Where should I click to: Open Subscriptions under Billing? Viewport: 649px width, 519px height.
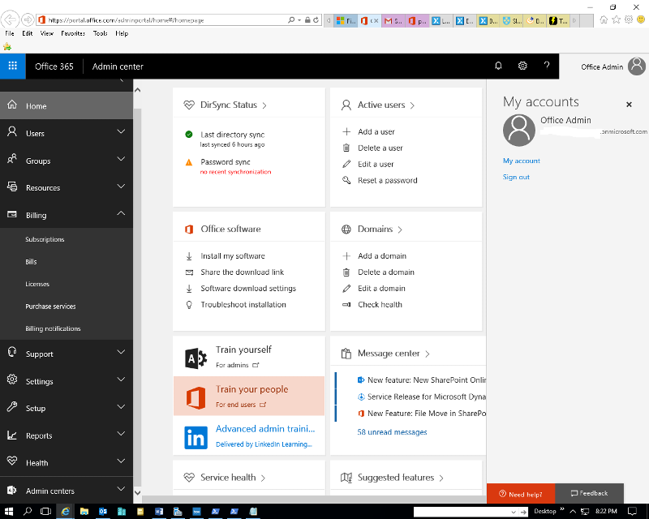tap(45, 239)
